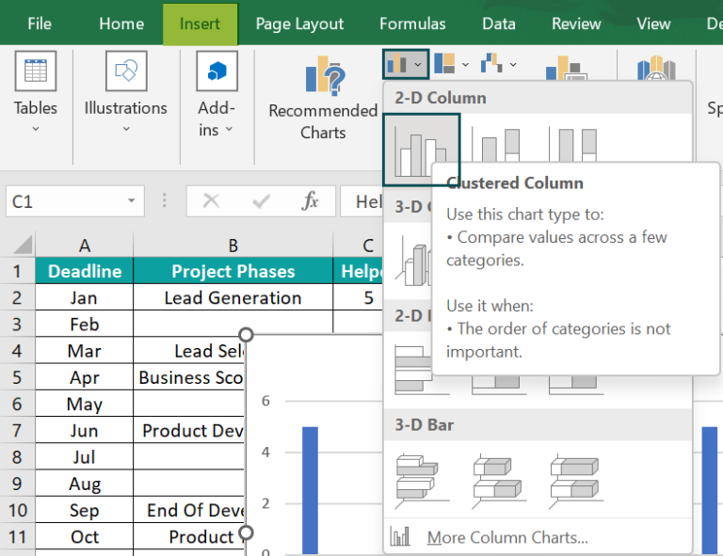Pick the 3-D Stacked Bar chart icon
The width and height of the screenshot is (723, 556).
tap(498, 476)
